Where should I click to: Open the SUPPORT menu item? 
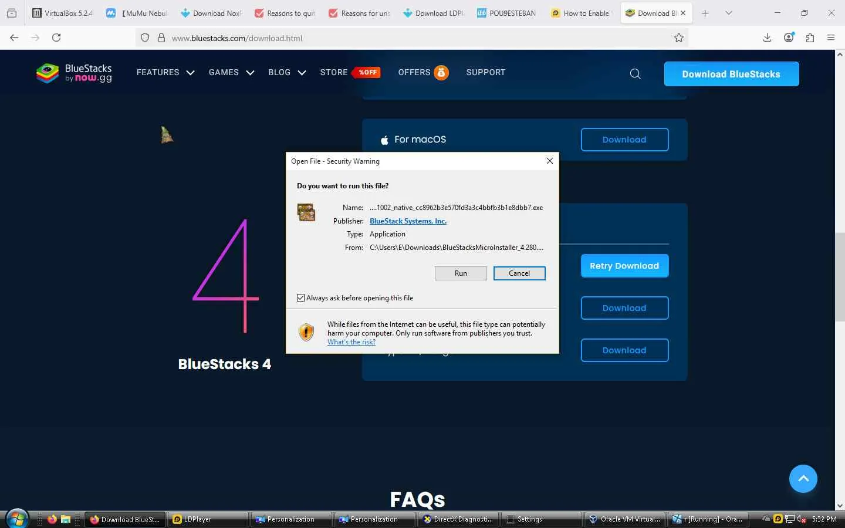point(486,72)
